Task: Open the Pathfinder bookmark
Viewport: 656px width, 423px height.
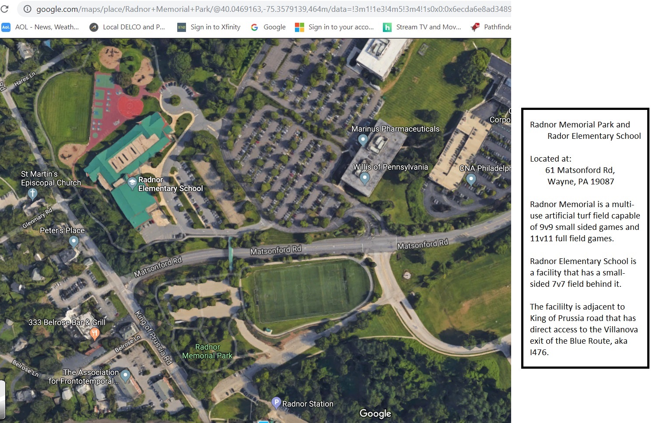Action: pos(491,27)
